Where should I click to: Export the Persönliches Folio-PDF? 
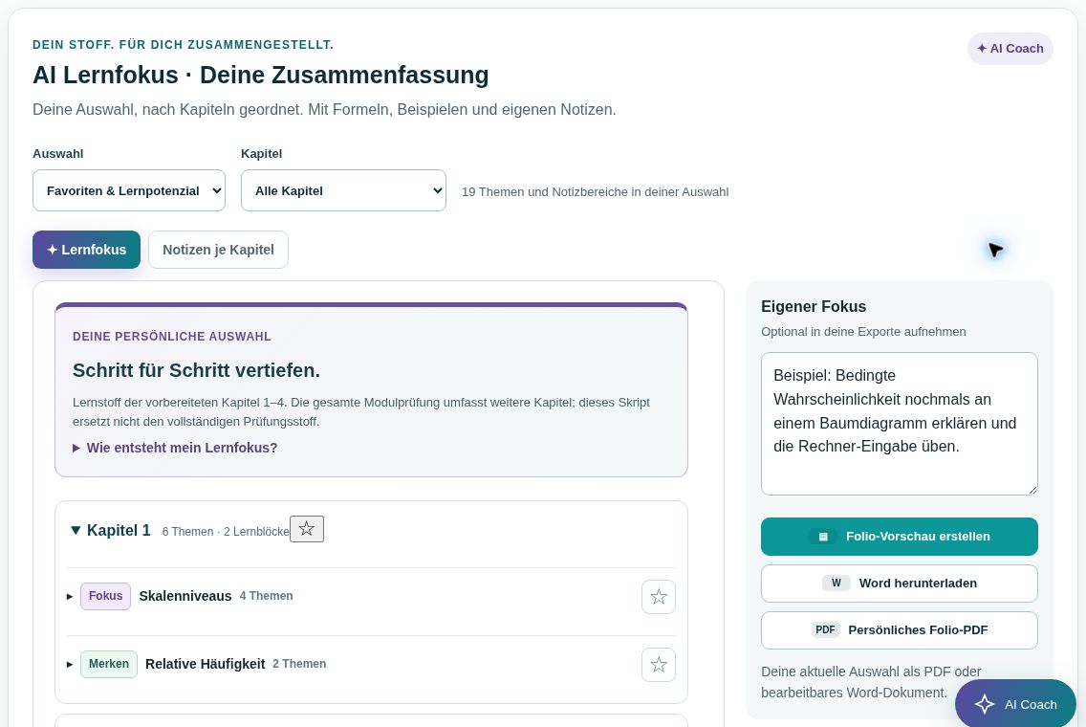899,630
